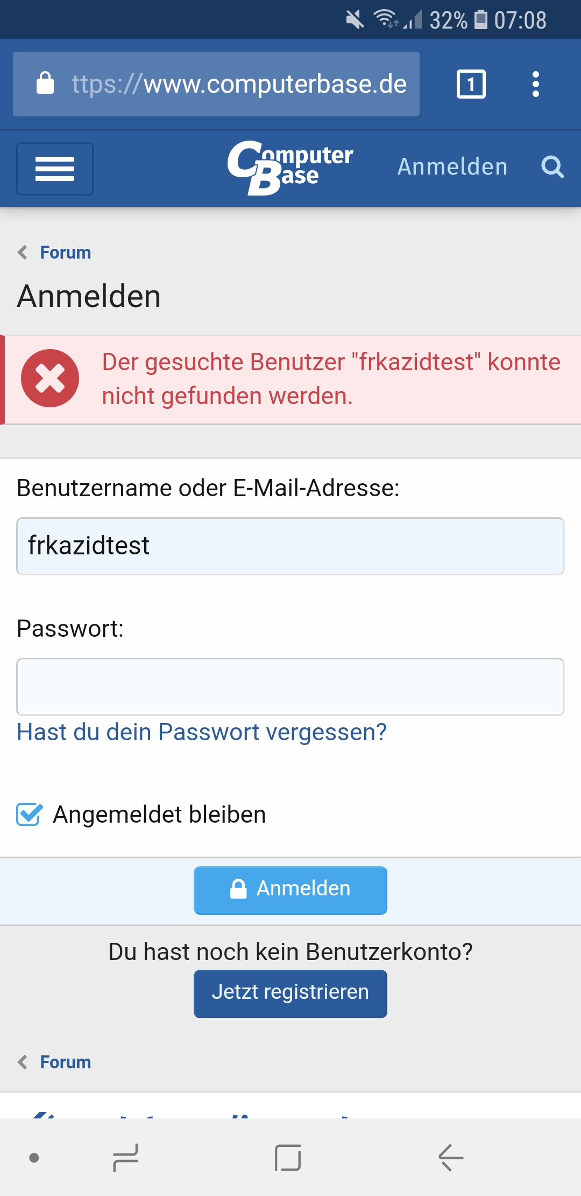Tap the padlock site security icon
The height and width of the screenshot is (1196, 581).
tap(45, 84)
